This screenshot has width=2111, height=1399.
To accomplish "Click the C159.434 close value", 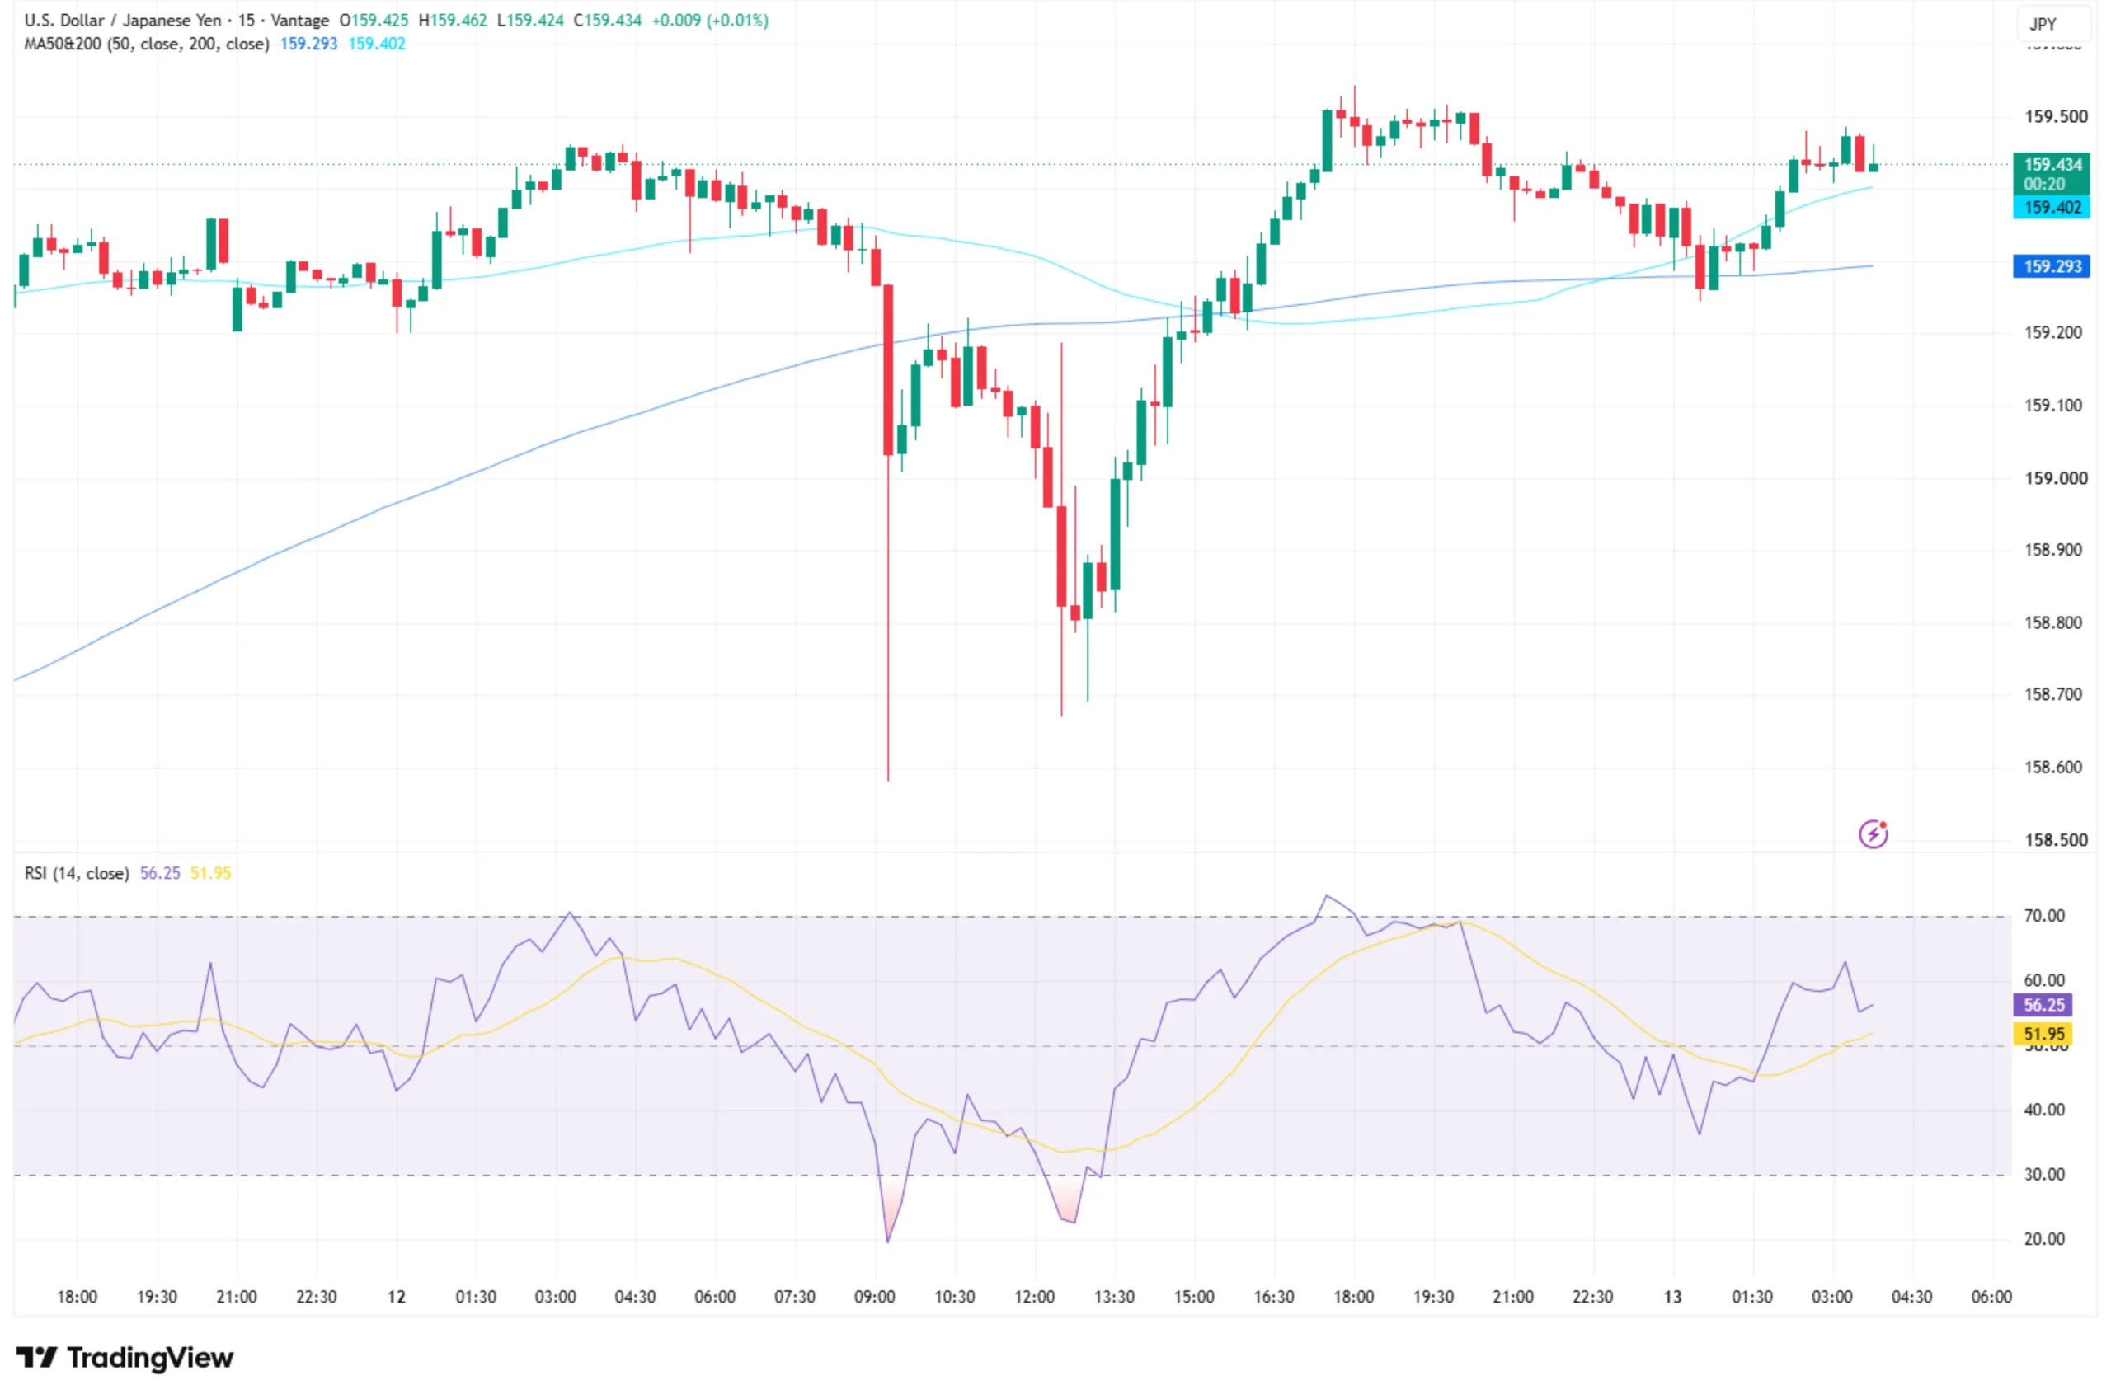I will pyautogui.click(x=608, y=20).
